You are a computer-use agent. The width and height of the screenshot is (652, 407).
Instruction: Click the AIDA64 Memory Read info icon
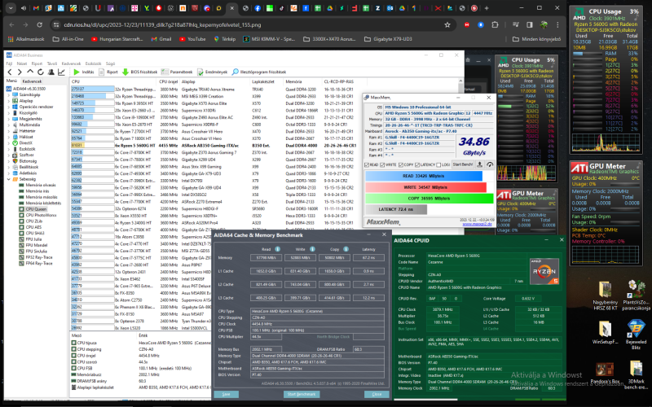[x=277, y=249]
